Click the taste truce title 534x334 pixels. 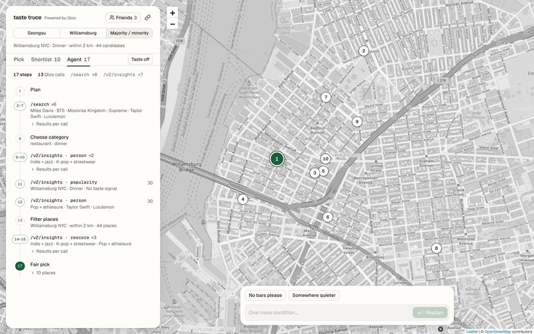tap(27, 17)
